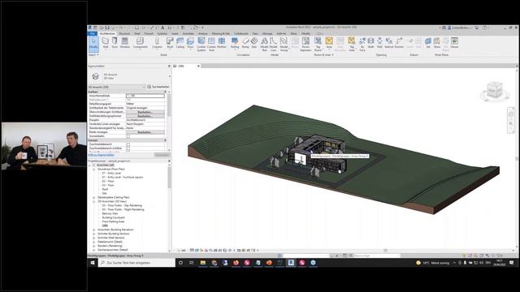Click the Set work plane tool
Image resolution: width=520 pixels, height=292 pixels.
coord(428,43)
